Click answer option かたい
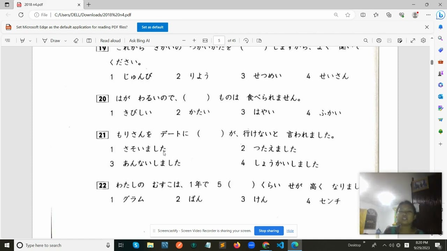Screen dimensions: 447x251 199,112
